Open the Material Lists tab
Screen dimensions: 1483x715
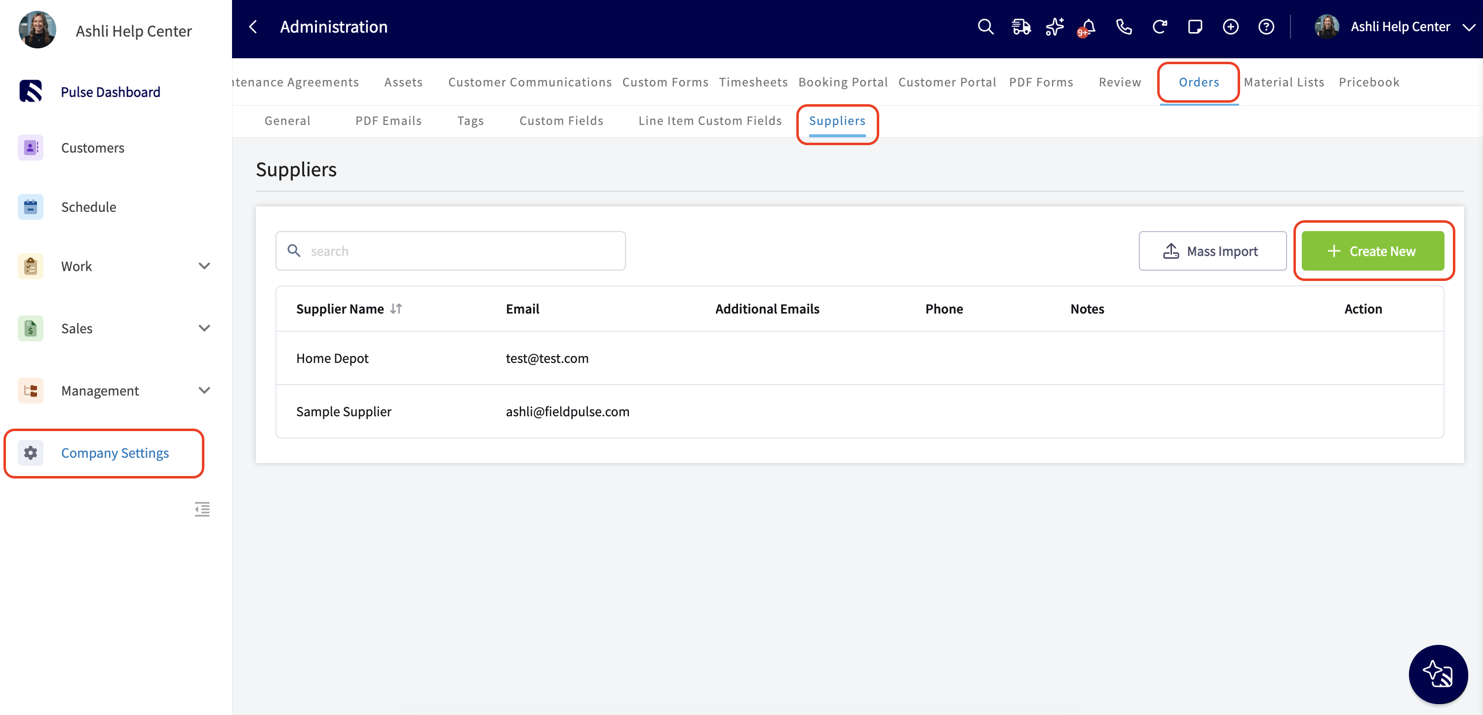pyautogui.click(x=1284, y=82)
